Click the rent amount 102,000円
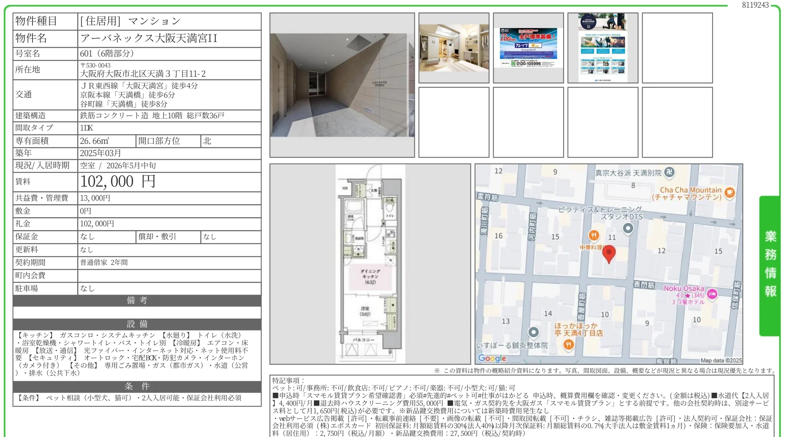The image size is (786, 437). point(118,182)
